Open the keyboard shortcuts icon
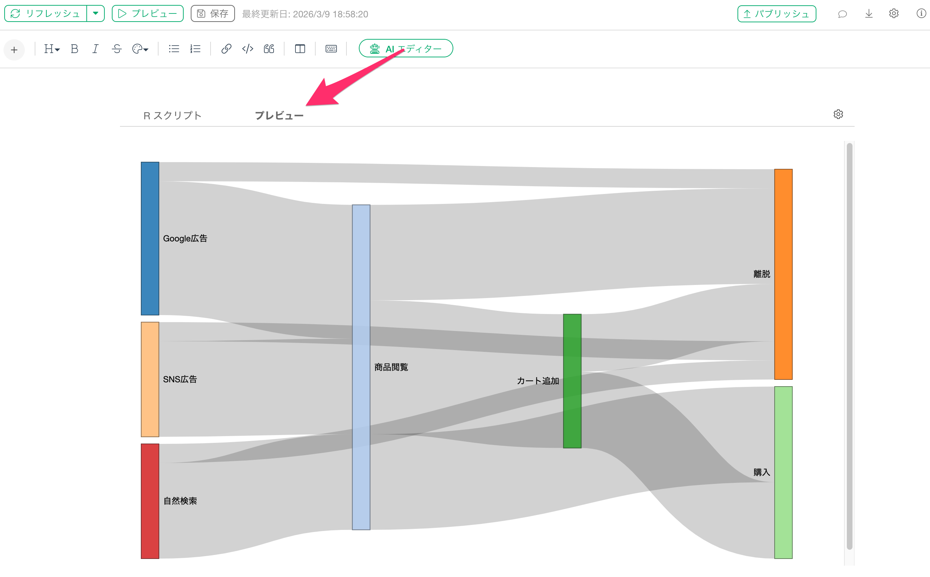 [331, 49]
